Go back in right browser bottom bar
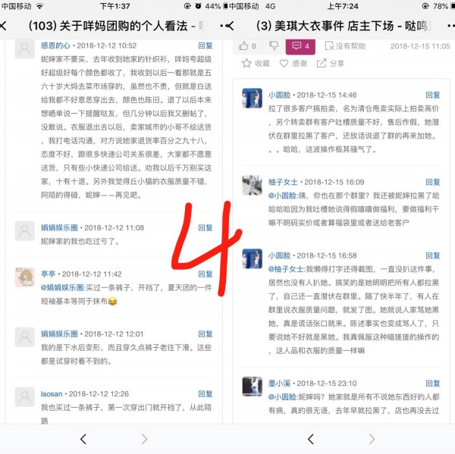 coord(311,439)
